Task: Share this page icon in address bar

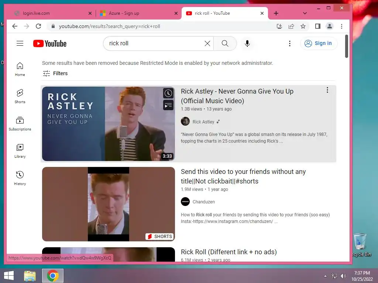Action: [291, 26]
